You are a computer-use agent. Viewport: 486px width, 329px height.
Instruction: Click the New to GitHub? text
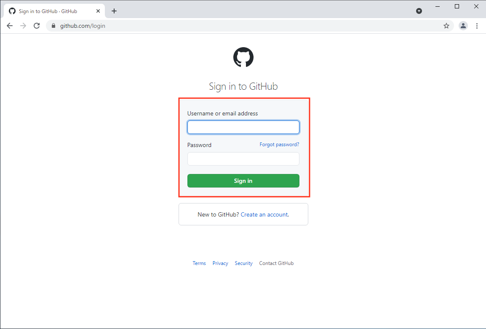(x=218, y=214)
